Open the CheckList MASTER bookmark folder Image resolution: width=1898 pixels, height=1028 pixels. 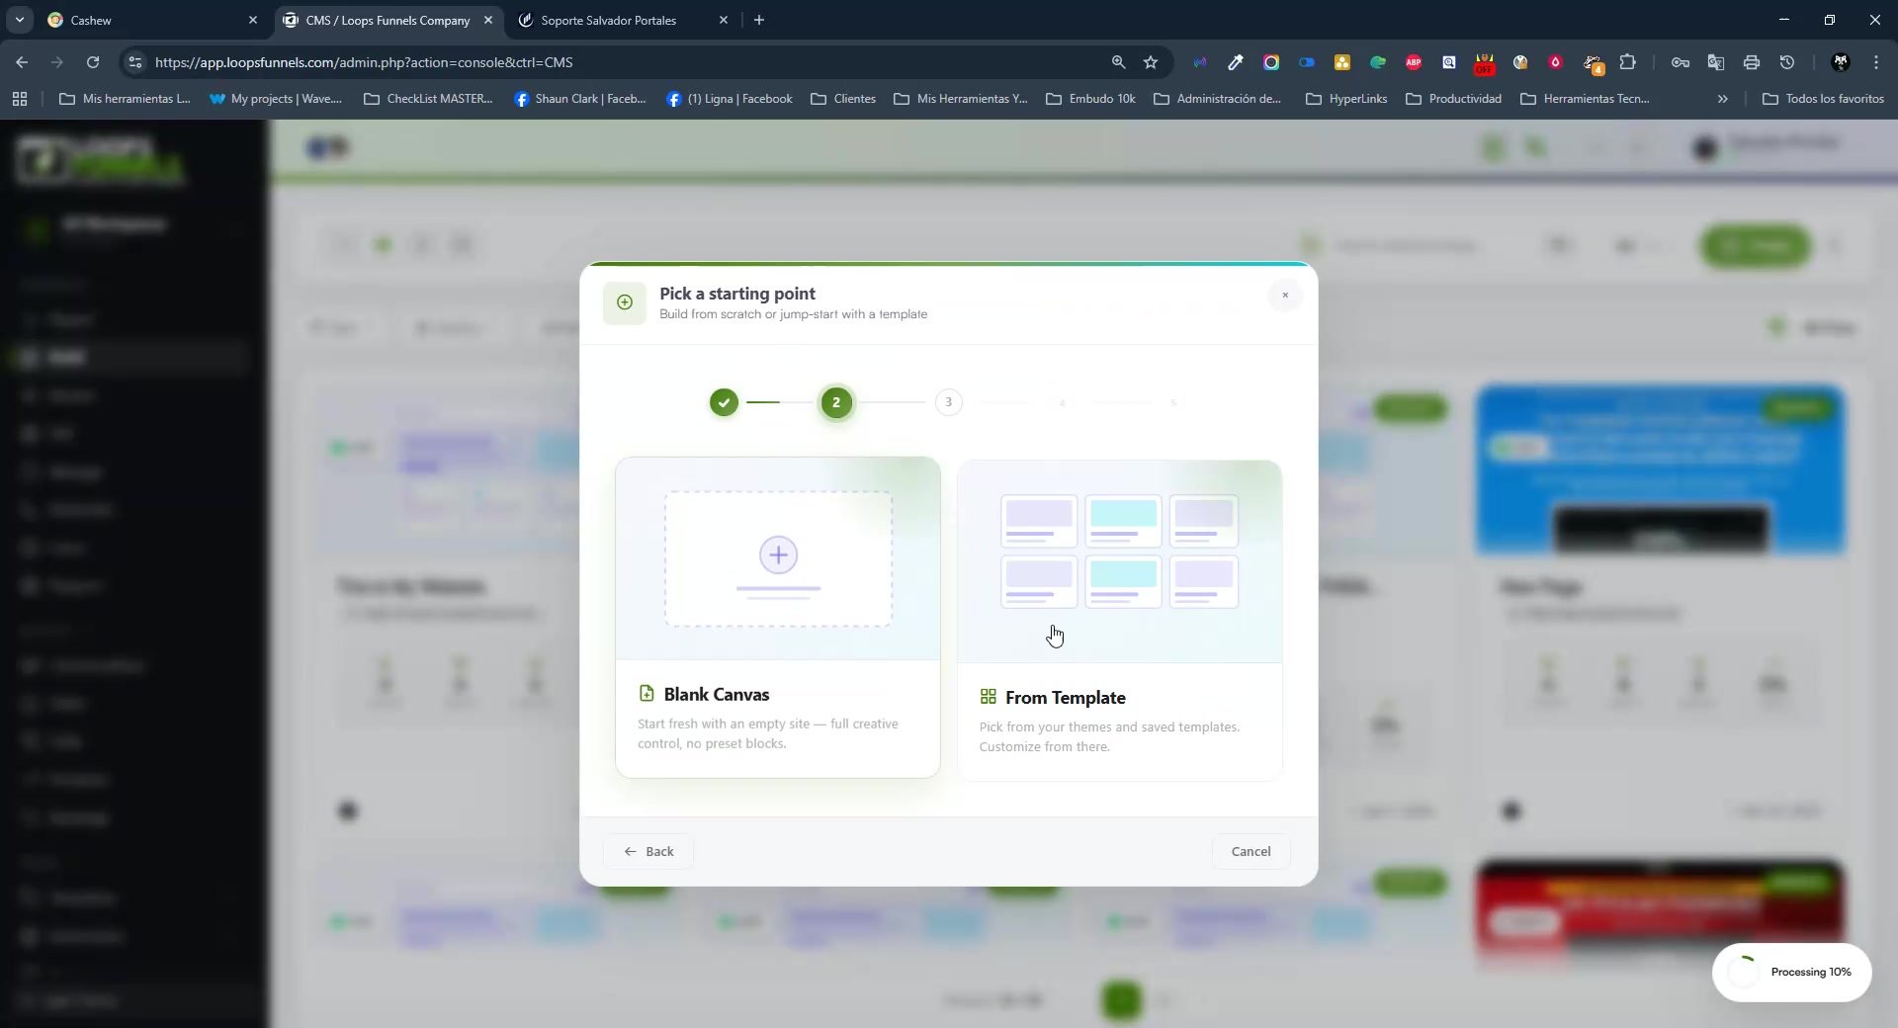point(429,99)
